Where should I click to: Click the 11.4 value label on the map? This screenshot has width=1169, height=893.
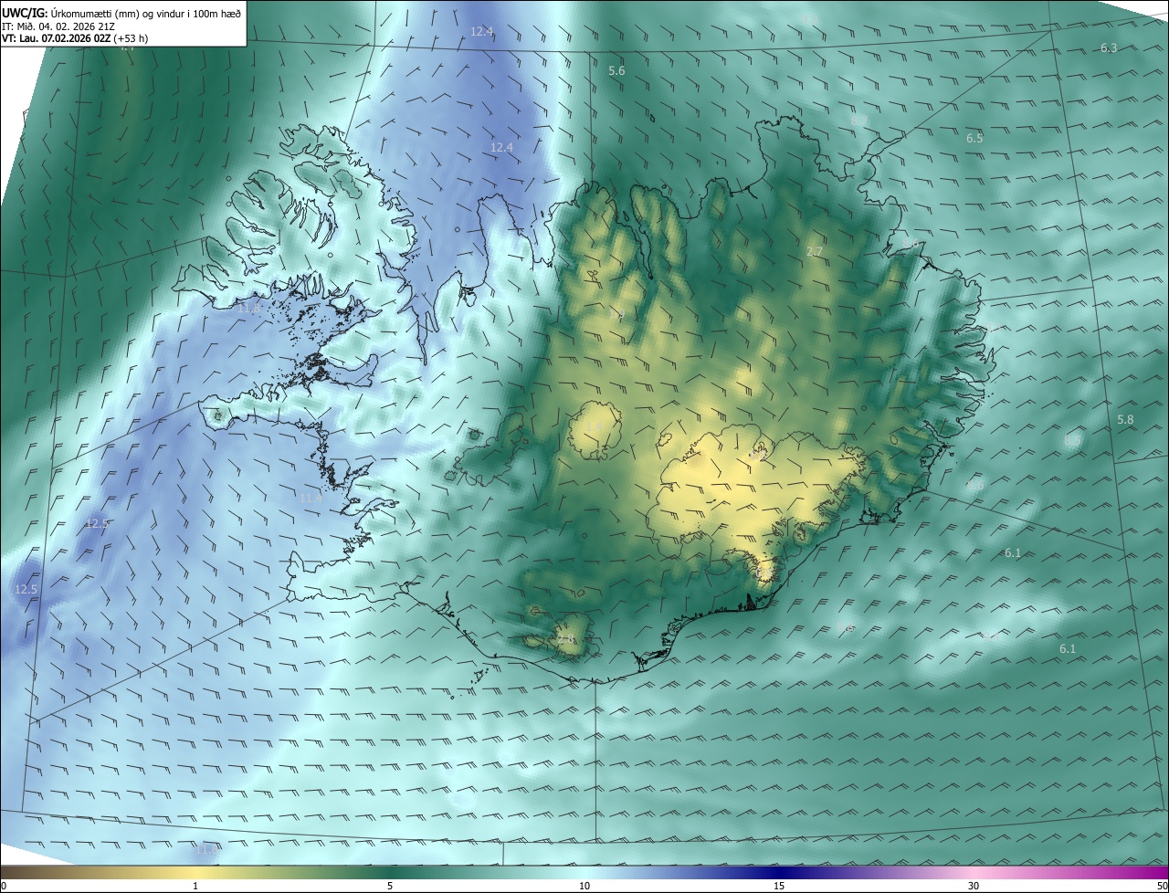[311, 498]
